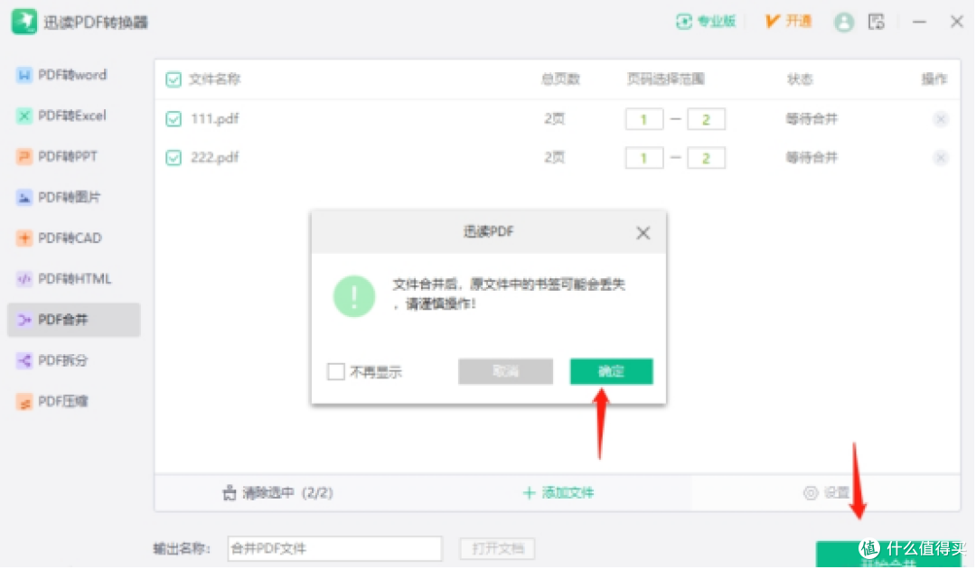Screen dimensions: 976x569
Task: Select PDF合并 sidebar item
Action: pyautogui.click(x=73, y=321)
